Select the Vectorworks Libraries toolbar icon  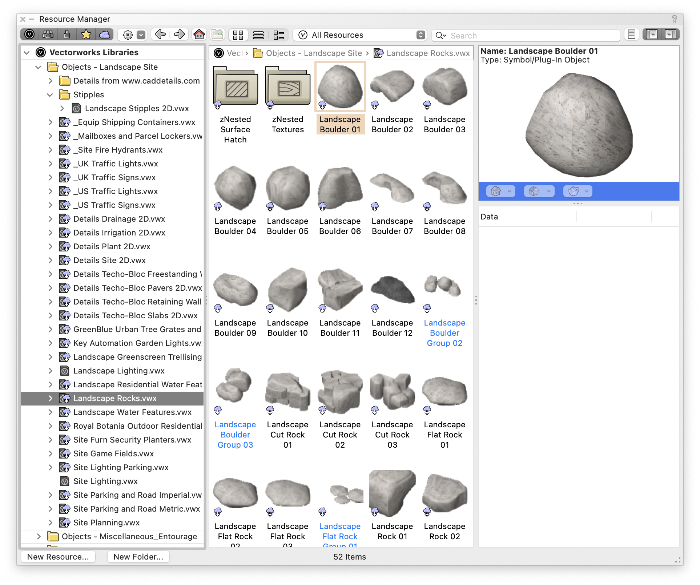[x=29, y=35]
